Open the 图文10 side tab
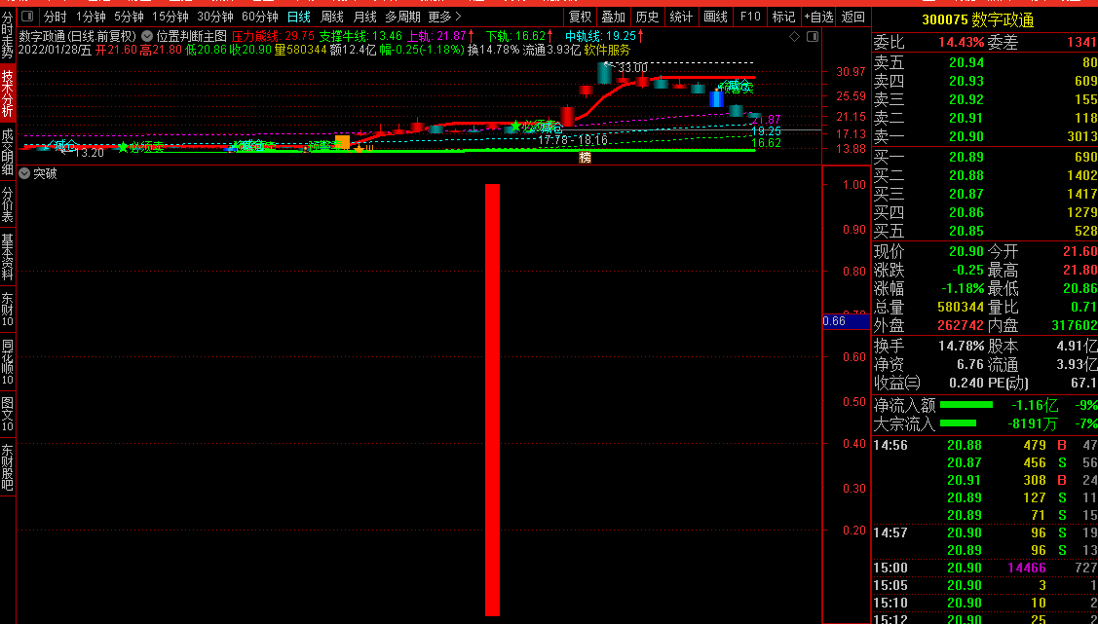This screenshot has height=624, width=1098. 8,414
